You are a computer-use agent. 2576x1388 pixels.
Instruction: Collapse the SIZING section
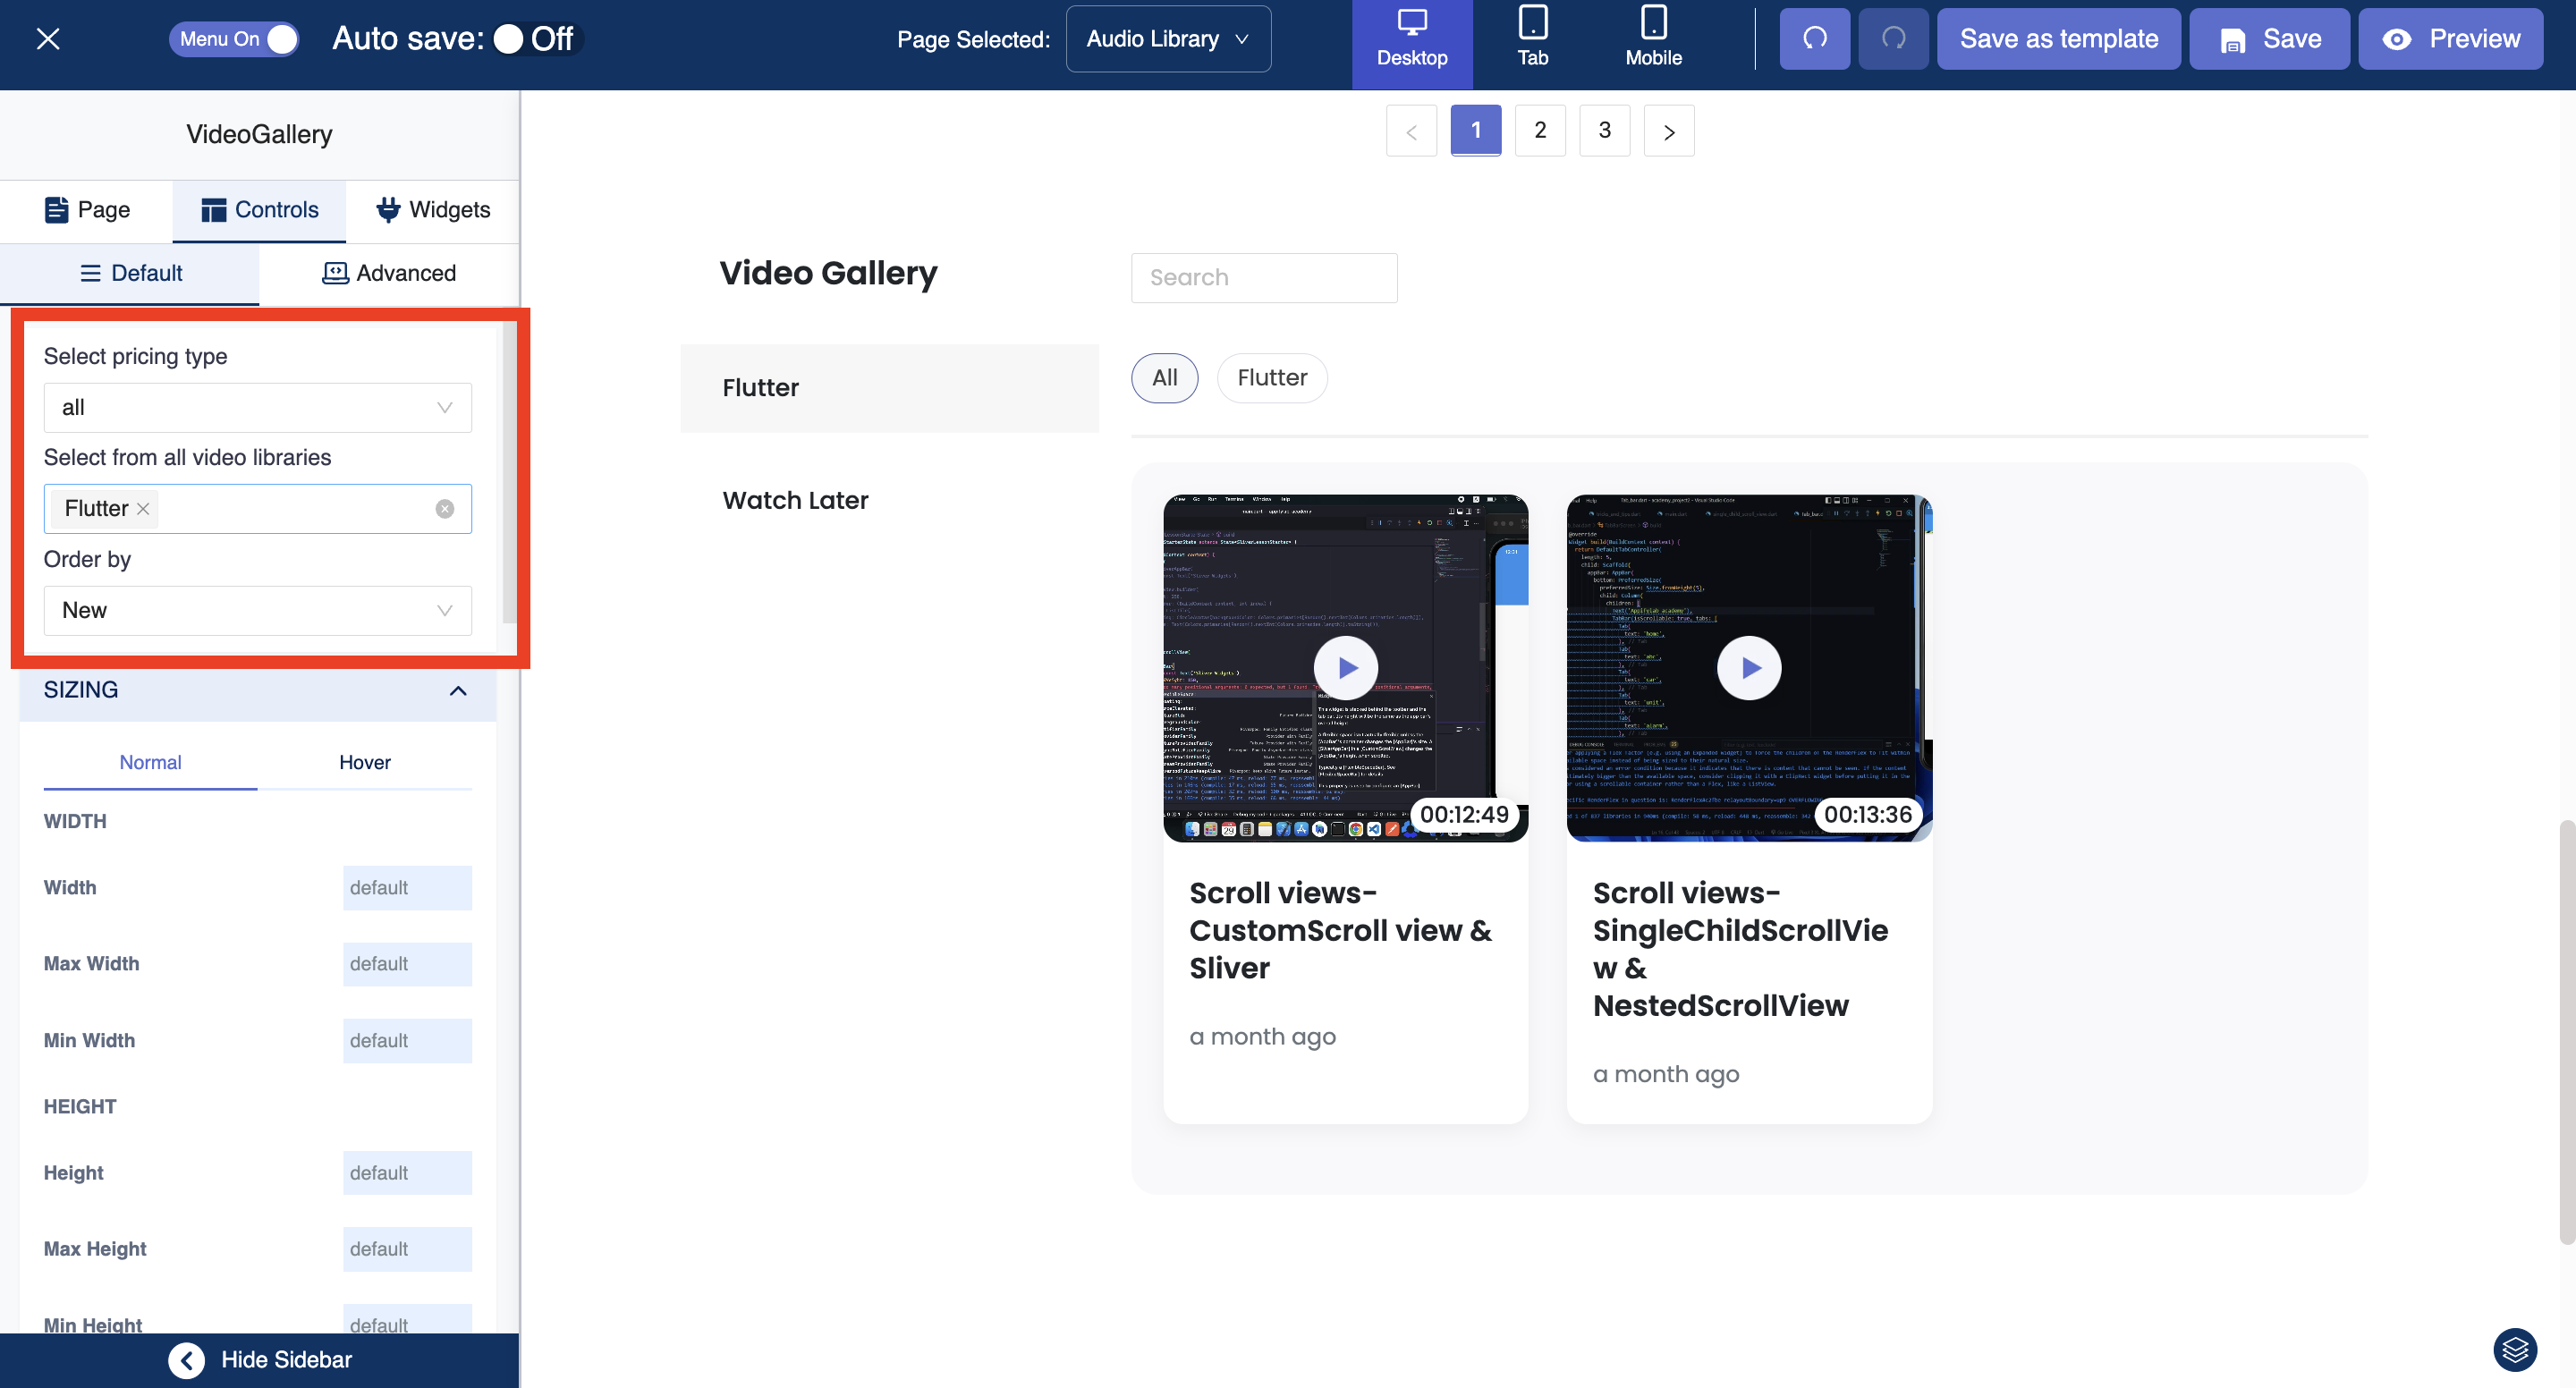[x=458, y=690]
